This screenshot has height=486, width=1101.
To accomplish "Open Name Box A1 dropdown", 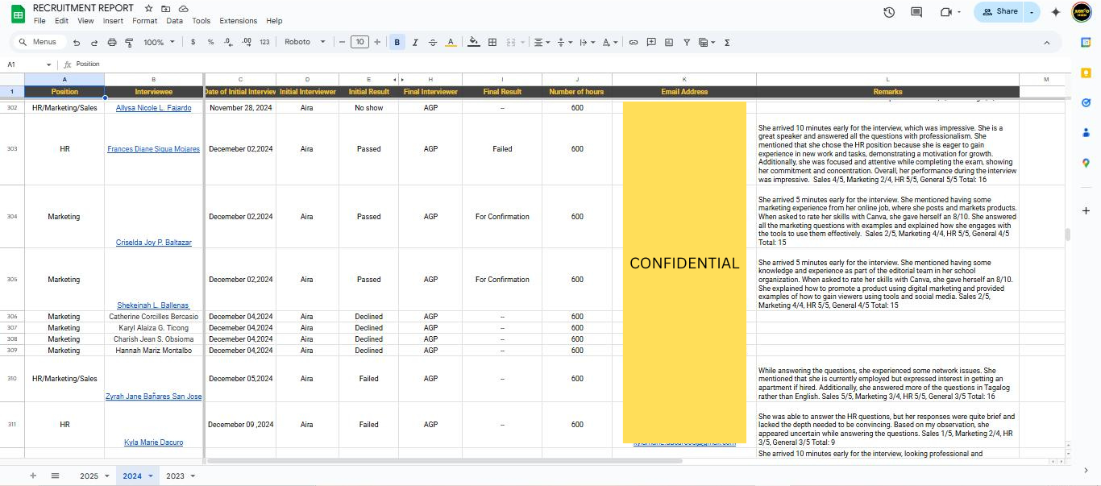I will [48, 64].
